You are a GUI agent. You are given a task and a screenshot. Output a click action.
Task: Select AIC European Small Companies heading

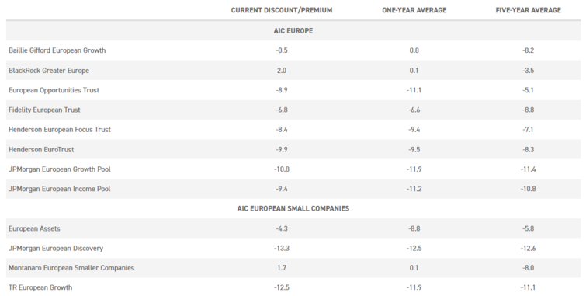point(293,208)
